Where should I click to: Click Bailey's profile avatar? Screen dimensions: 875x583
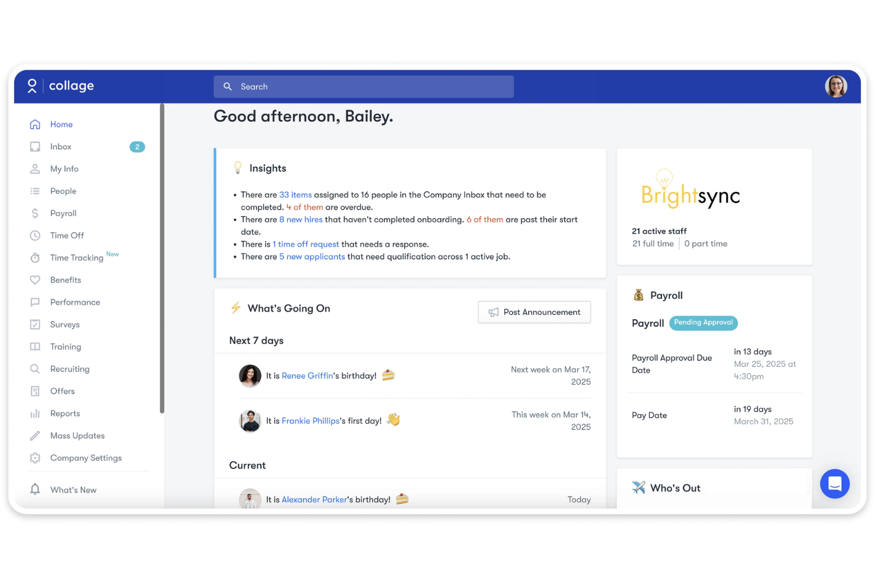click(x=836, y=86)
